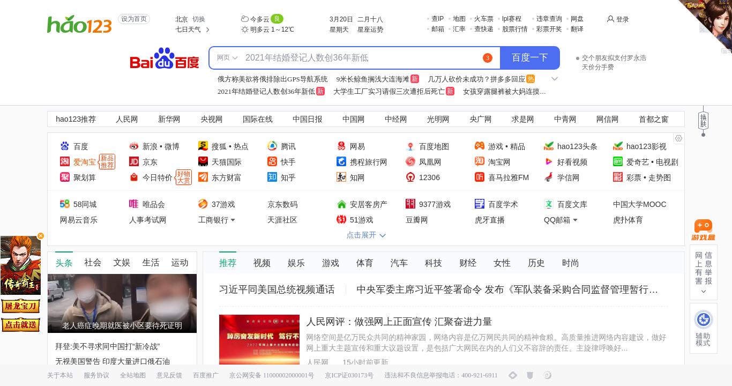Click the hot-search count badge 3
The height and width of the screenshot is (386, 732).
click(487, 58)
